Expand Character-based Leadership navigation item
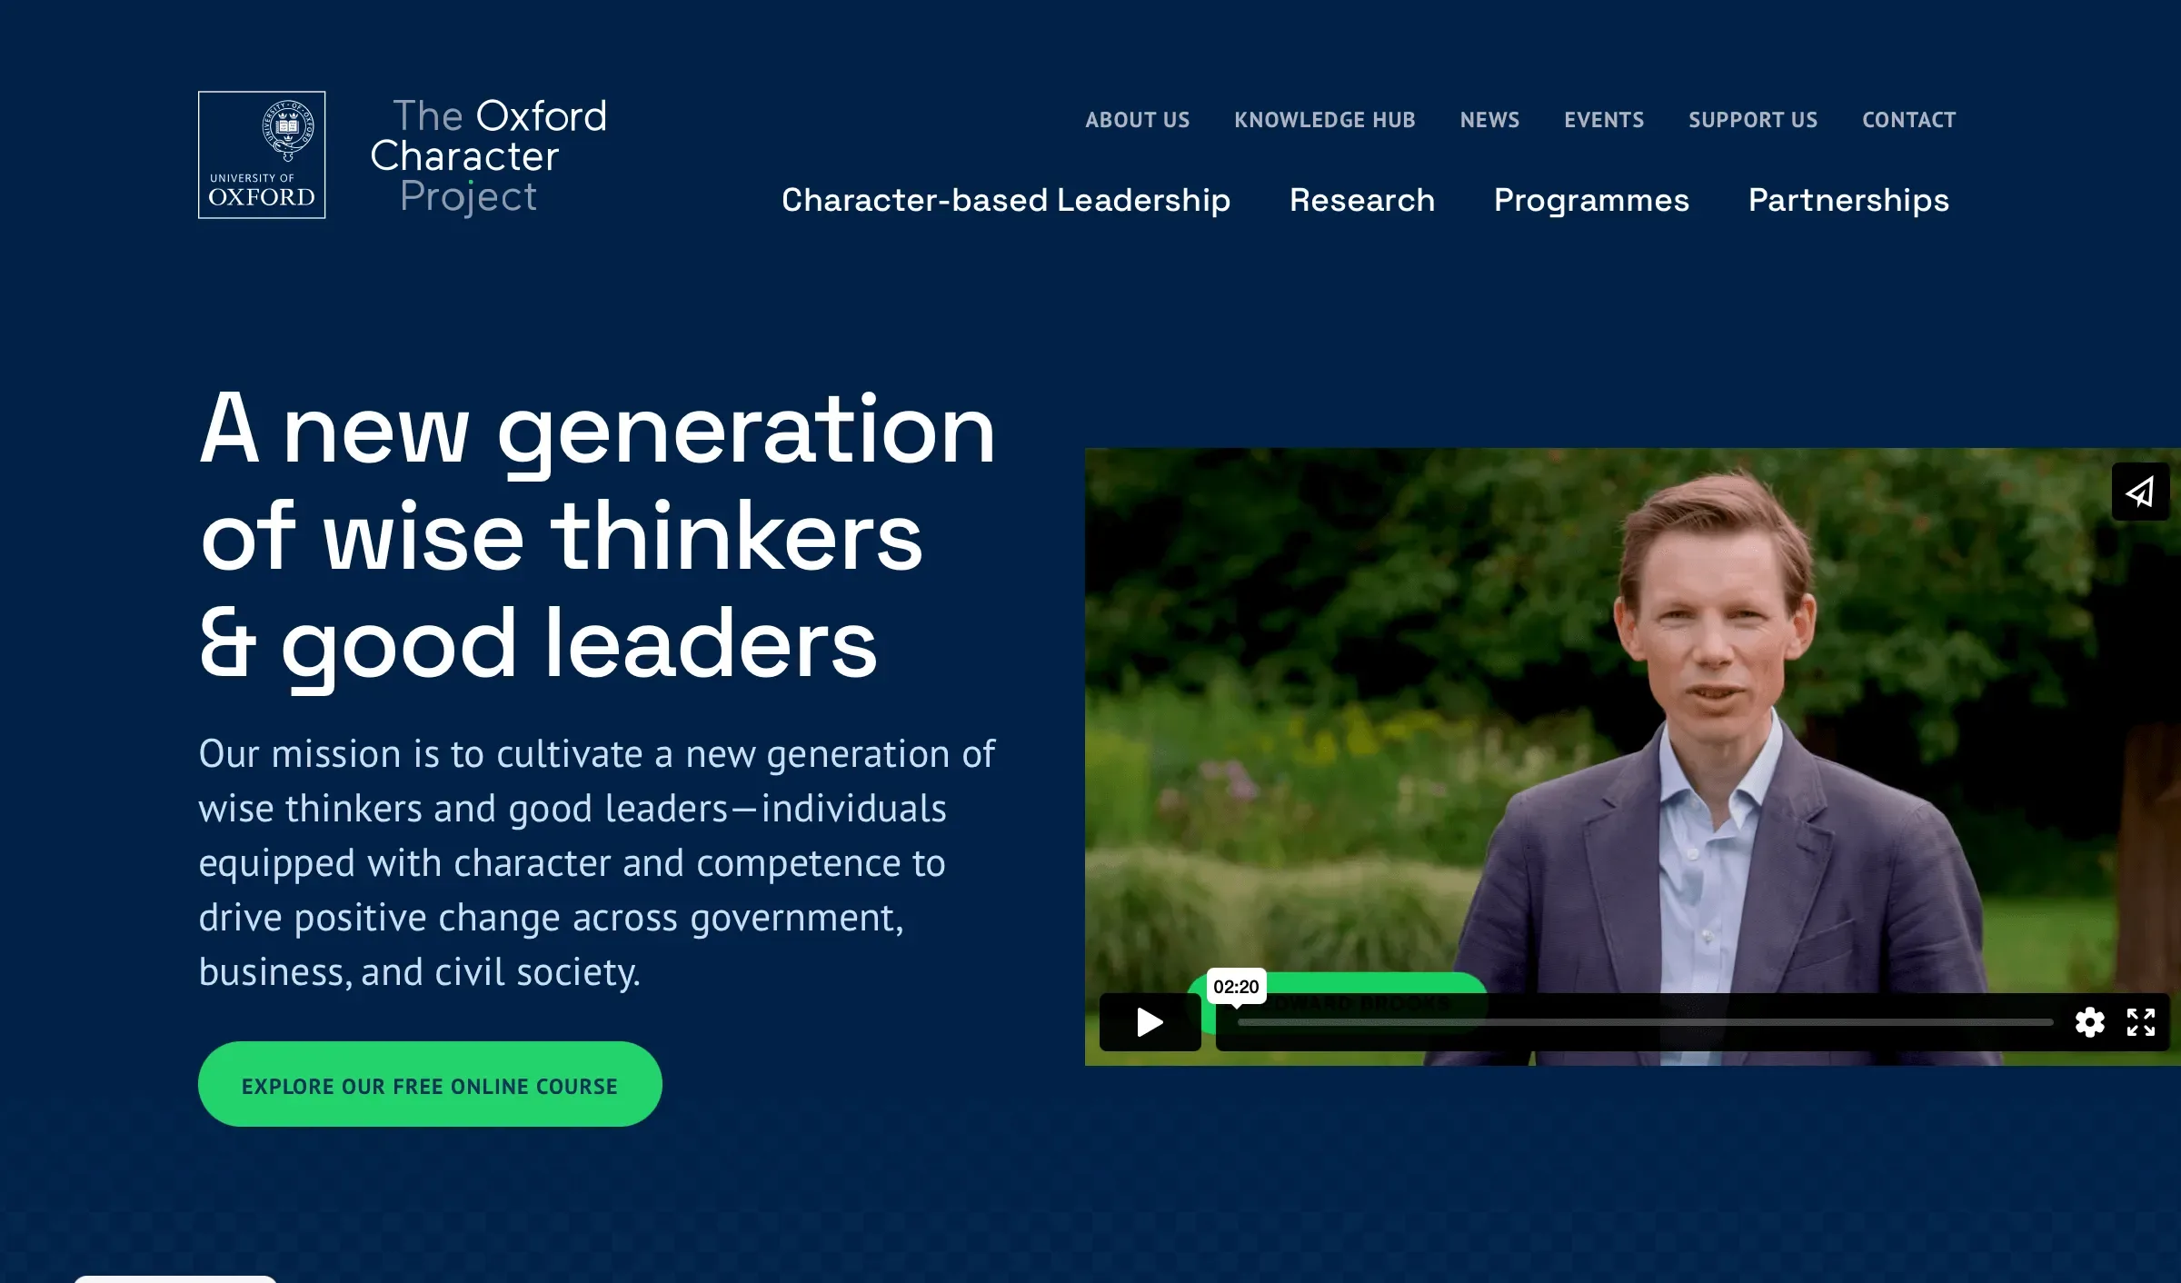This screenshot has width=2181, height=1283. pos(1006,200)
